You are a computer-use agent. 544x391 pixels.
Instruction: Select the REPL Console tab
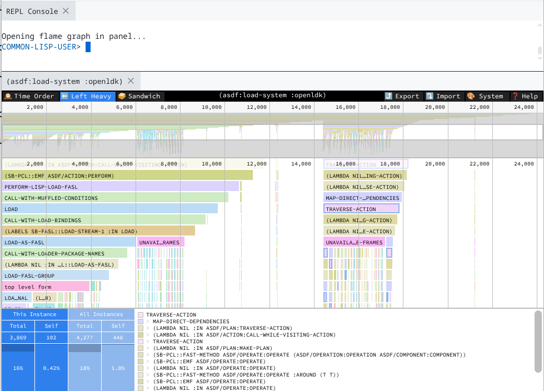(32, 11)
